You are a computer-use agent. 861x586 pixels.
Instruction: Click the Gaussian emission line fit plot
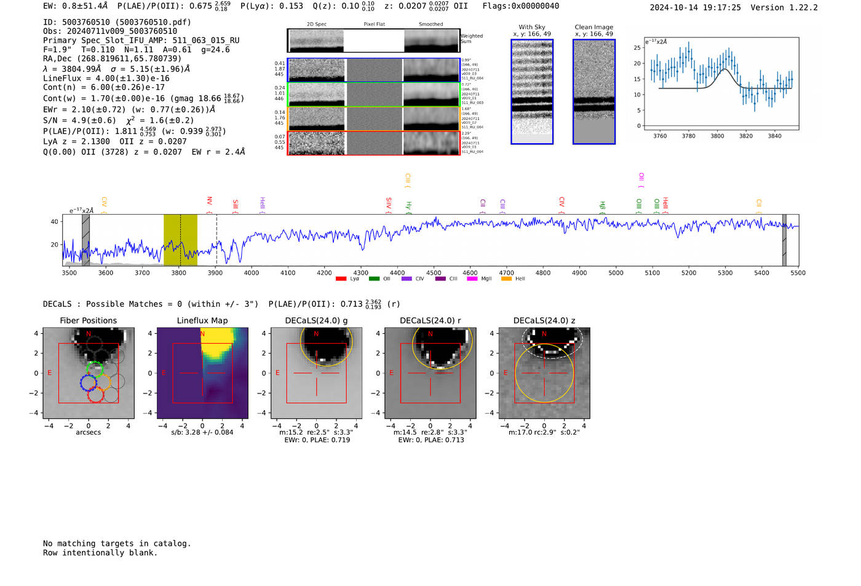pos(721,84)
